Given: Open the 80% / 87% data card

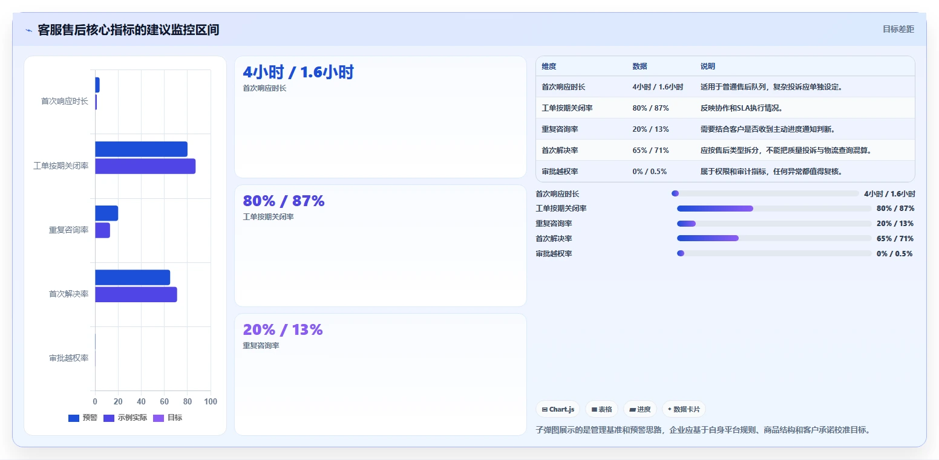Looking at the screenshot, I should coord(381,245).
